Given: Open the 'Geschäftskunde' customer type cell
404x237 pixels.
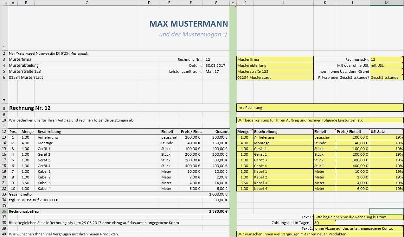Looking at the screenshot, I should (x=387, y=77).
